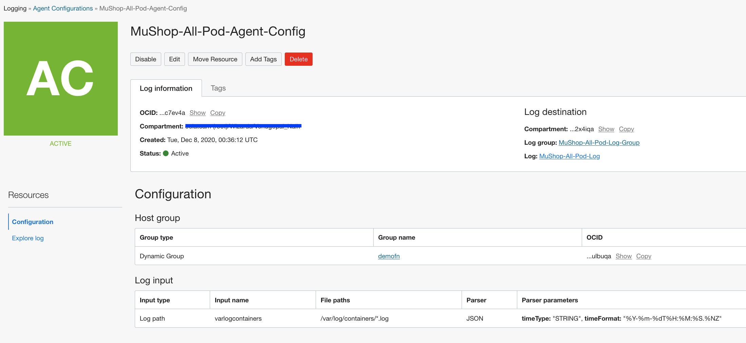Copy host group OCID ending ulbuqa

pos(644,256)
